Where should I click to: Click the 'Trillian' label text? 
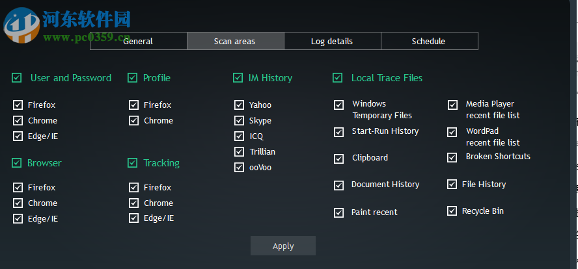click(262, 152)
